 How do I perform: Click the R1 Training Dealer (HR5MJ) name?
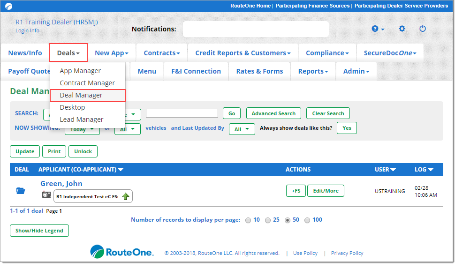tap(57, 22)
